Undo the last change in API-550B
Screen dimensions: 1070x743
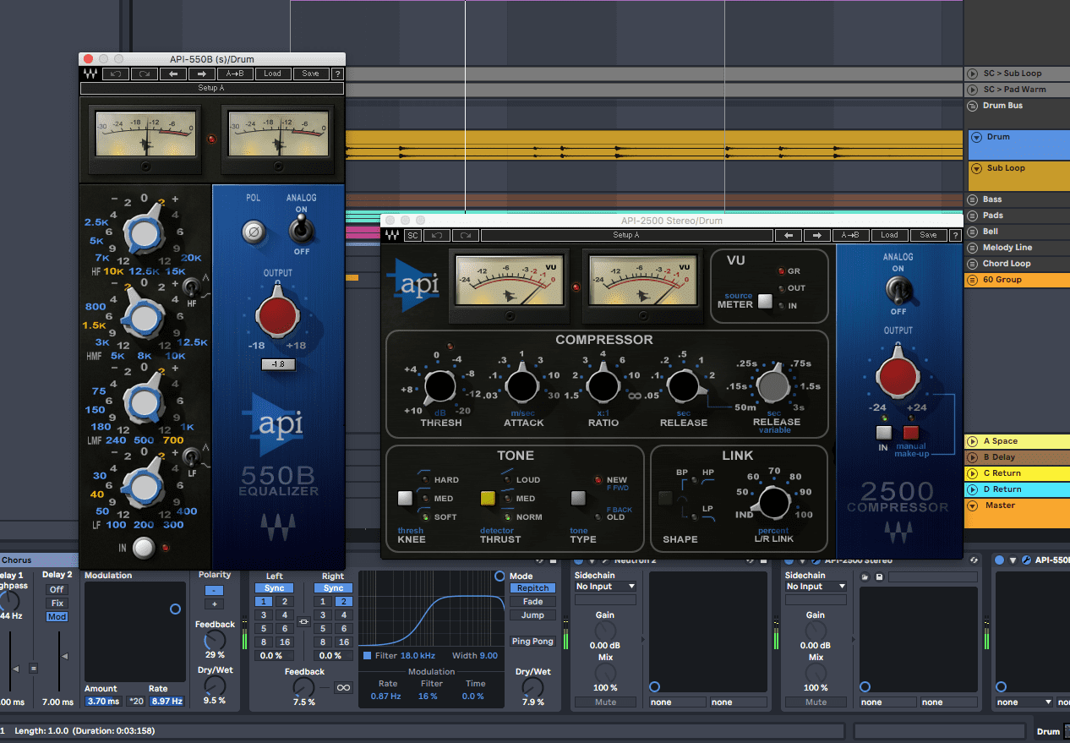point(115,74)
